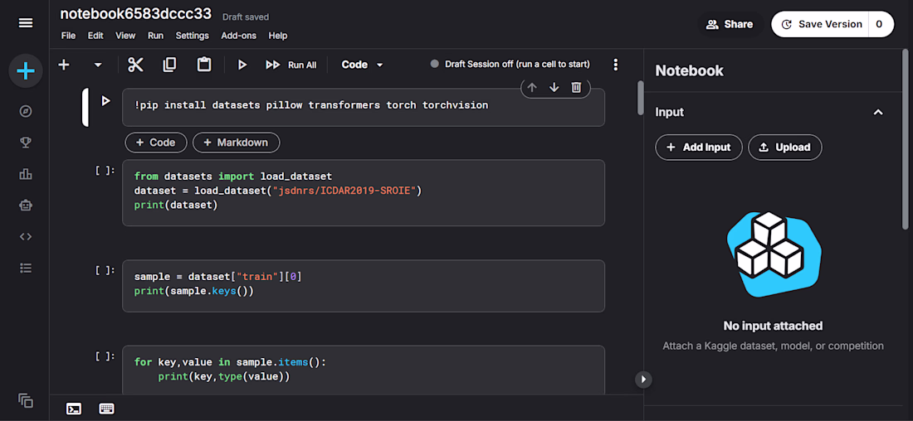Viewport: 913px width, 421px height.
Task: Copy the selected cell
Action: tap(169, 65)
